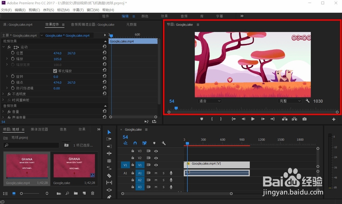
Task: Open the program monitor button editor plus
Action: (333, 119)
